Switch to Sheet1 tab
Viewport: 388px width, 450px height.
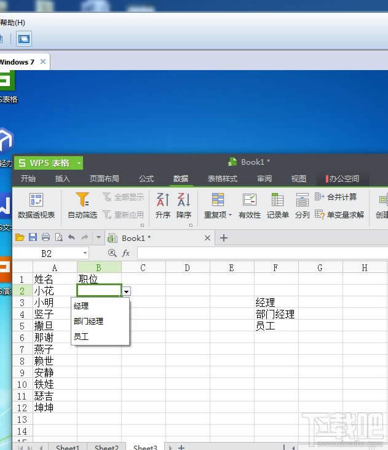(68, 447)
